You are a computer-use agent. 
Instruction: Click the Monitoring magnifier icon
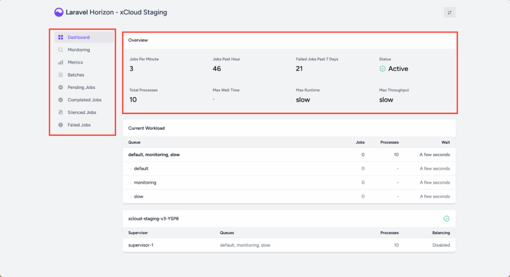61,50
